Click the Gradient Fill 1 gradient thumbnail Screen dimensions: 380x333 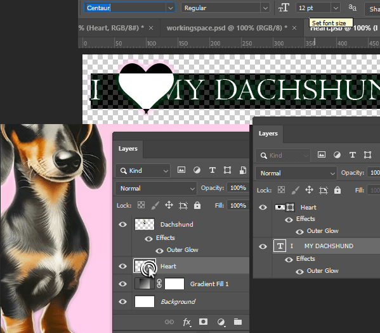(x=144, y=284)
